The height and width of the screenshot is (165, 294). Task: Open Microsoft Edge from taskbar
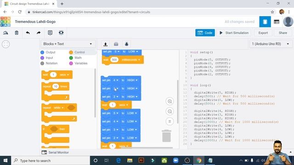119,160
